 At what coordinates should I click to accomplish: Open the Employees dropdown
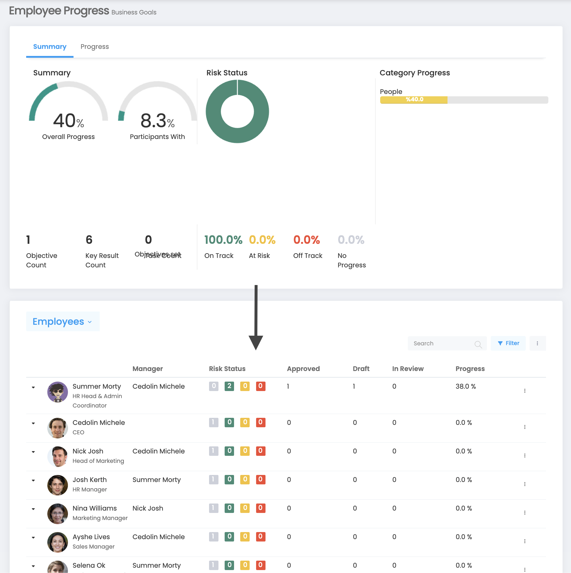coord(63,322)
